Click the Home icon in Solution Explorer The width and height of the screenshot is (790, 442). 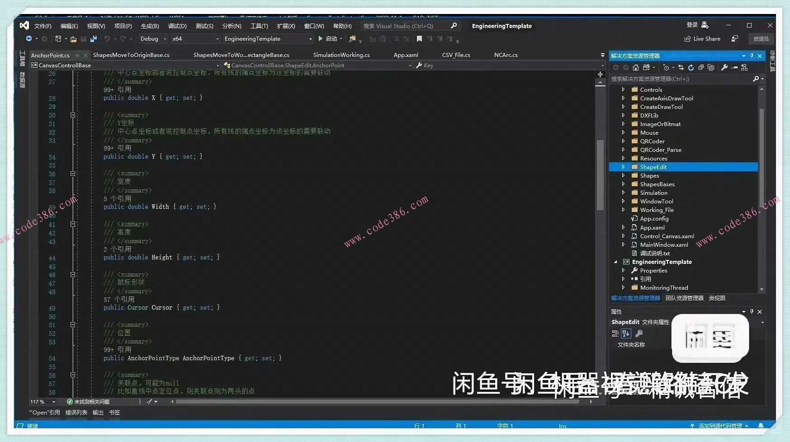pyautogui.click(x=636, y=67)
